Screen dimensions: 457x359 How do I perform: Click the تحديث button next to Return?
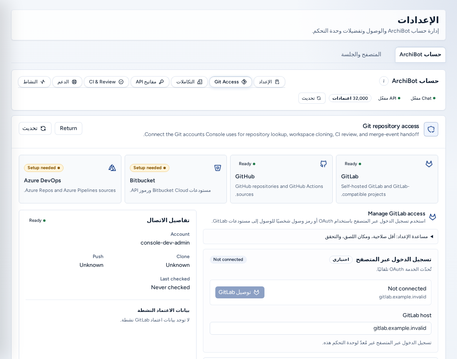tap(35, 128)
